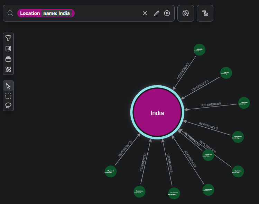Select the green 'A rape acc...' node
The image size is (259, 204).
pos(208,155)
